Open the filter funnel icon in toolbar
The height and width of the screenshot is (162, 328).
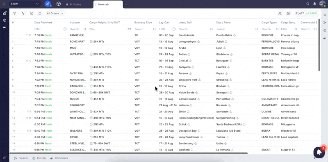[x=15, y=14]
